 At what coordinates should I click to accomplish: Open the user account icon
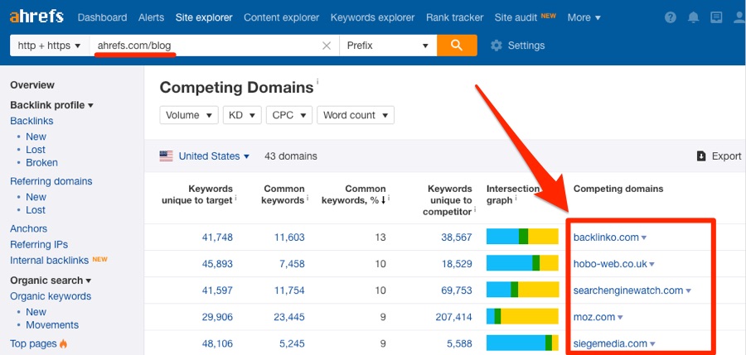(739, 17)
